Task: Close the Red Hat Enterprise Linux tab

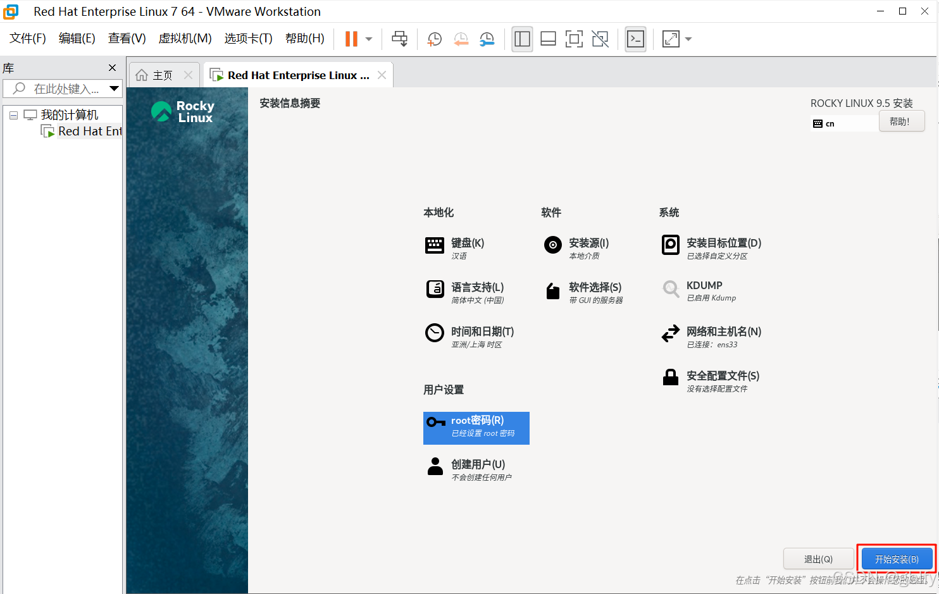Action: pos(382,75)
